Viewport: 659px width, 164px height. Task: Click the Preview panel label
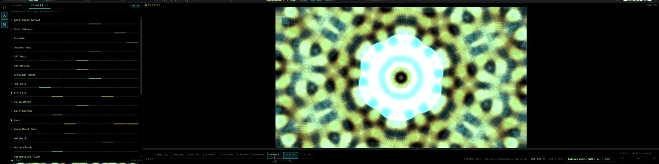153,5
